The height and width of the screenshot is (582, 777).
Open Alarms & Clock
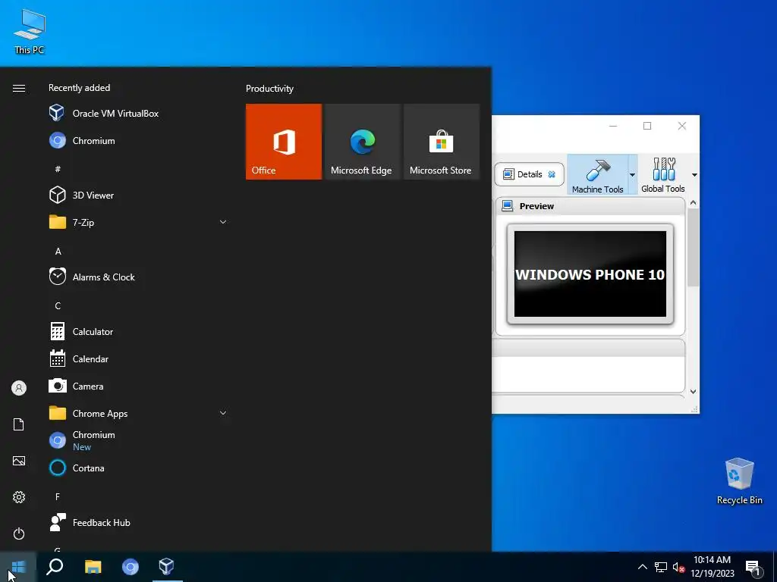(x=139, y=277)
